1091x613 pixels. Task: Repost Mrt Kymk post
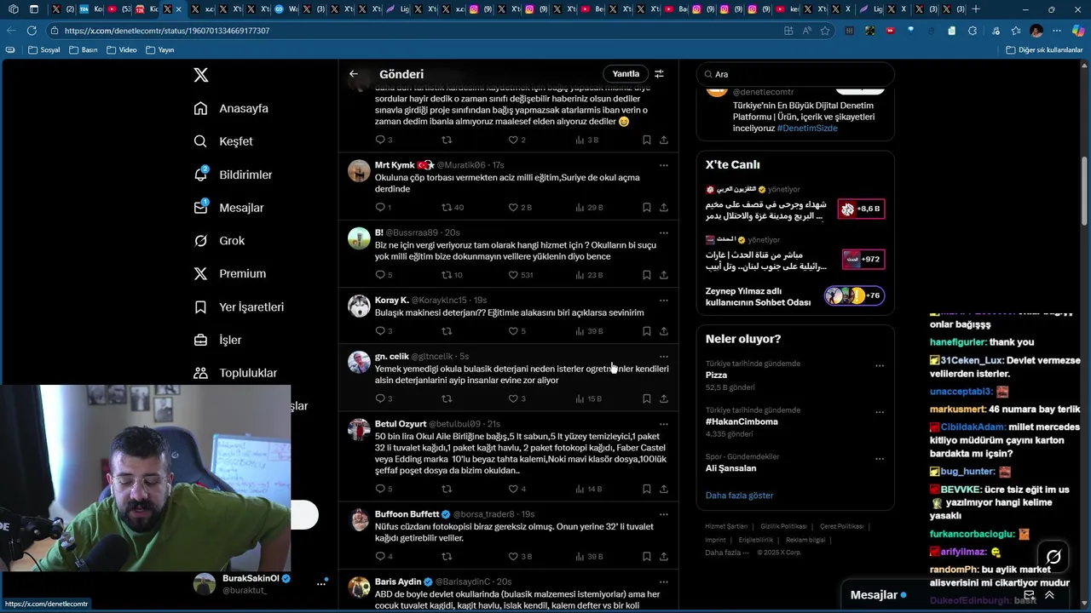click(453, 208)
